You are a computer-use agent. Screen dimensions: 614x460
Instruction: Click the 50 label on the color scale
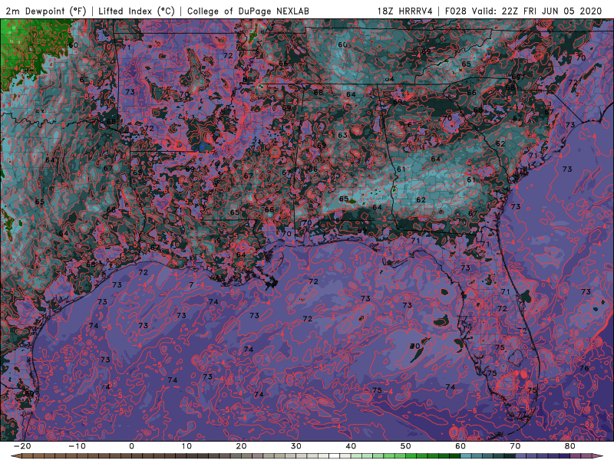406,446
